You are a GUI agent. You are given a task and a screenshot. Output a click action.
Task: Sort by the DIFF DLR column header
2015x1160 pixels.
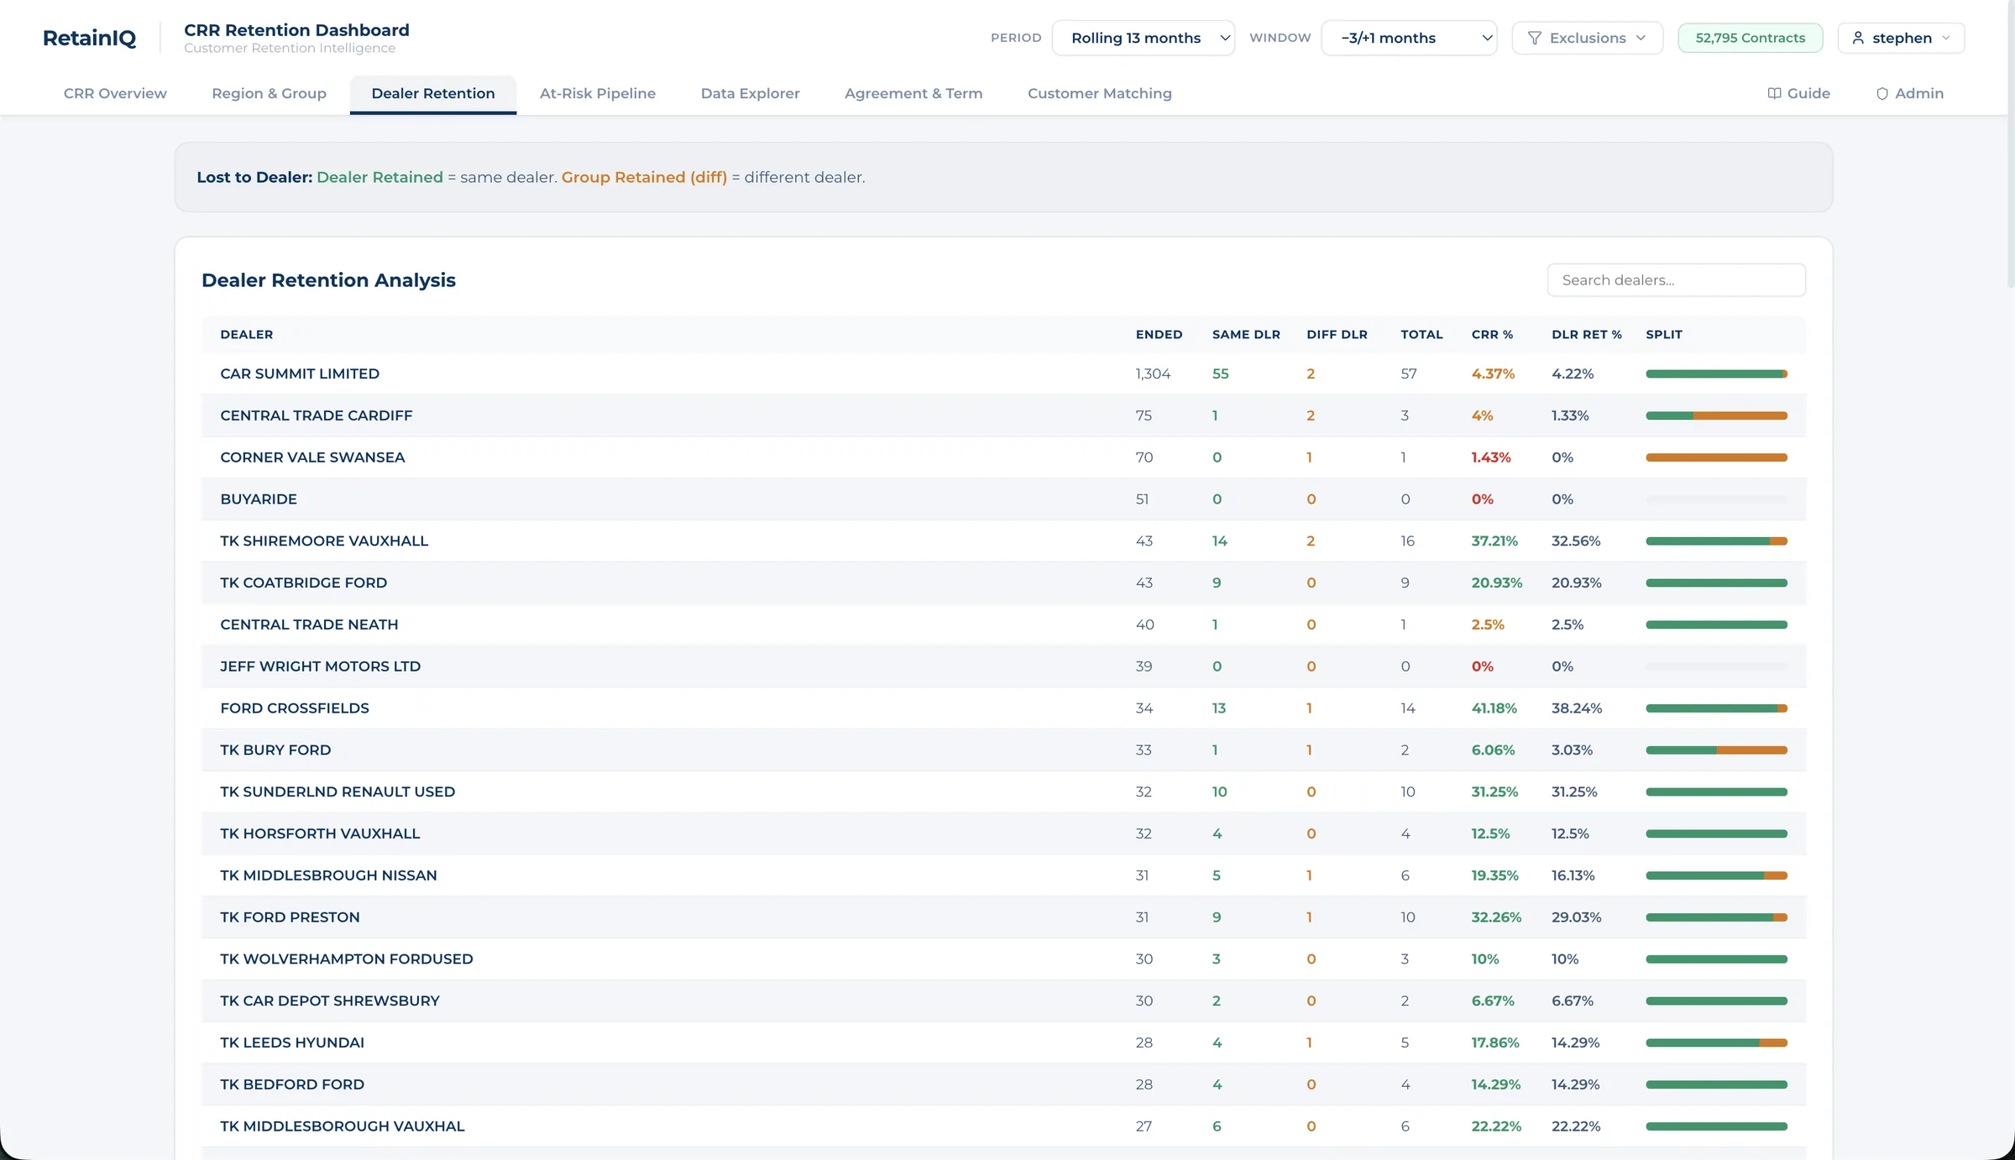pyautogui.click(x=1337, y=334)
